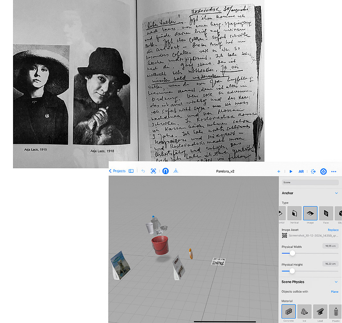Switch to AR mode
342x323 pixels.
click(x=301, y=171)
